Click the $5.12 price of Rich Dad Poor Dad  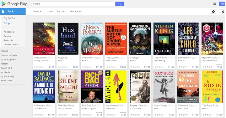(x=100, y=115)
